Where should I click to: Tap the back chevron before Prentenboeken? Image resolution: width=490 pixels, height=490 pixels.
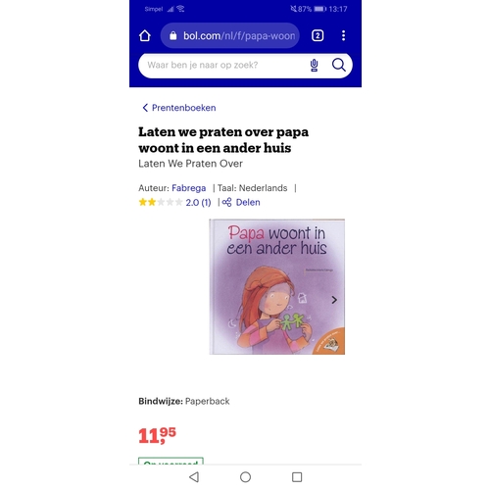click(x=145, y=108)
